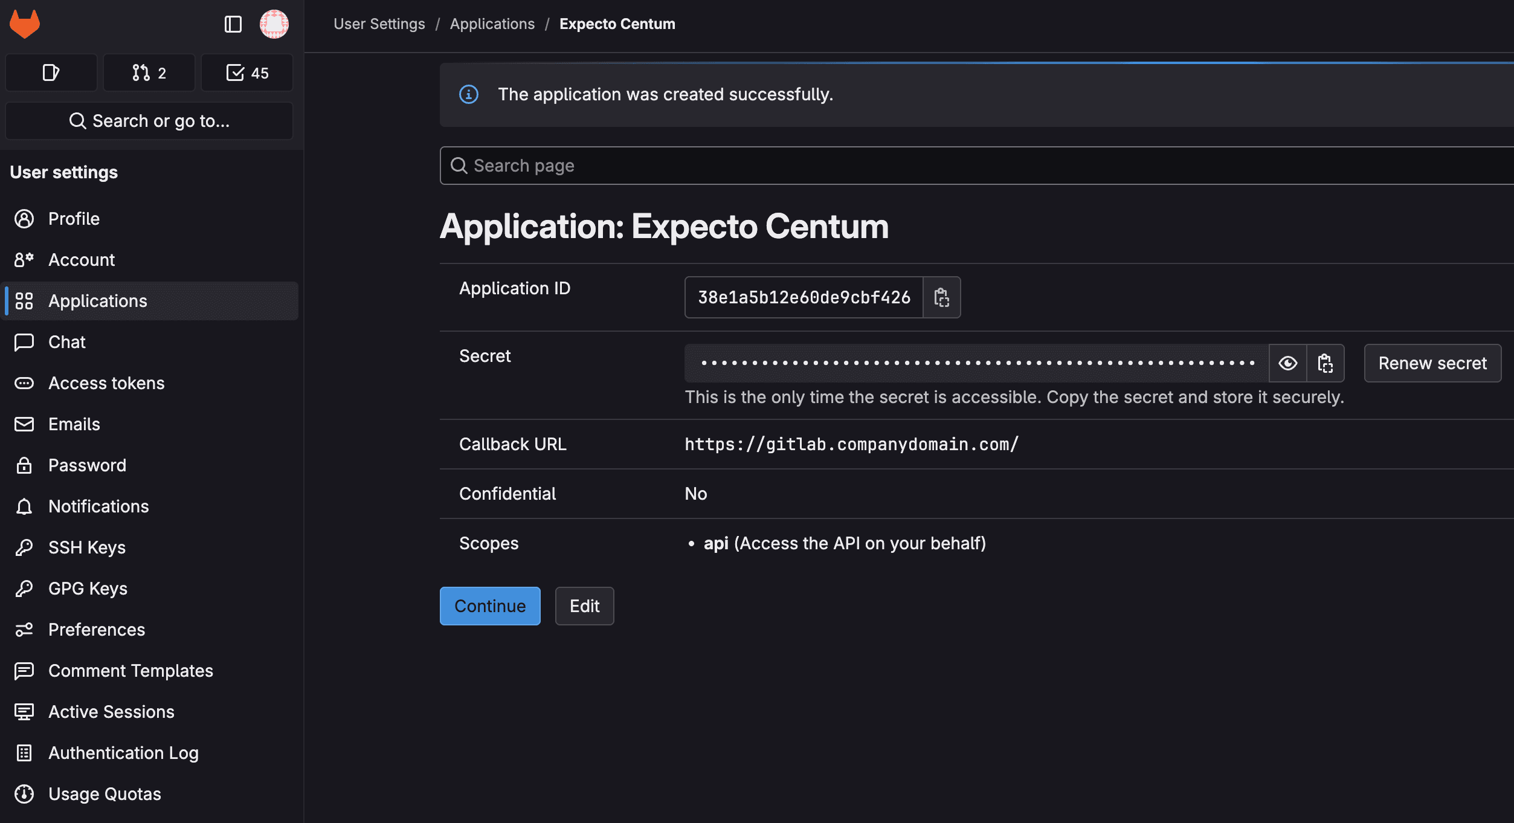The height and width of the screenshot is (823, 1514).
Task: Open Preferences page
Action: click(149, 630)
